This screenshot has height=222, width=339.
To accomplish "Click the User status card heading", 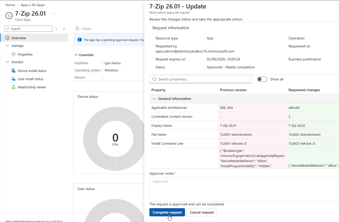I will 86,189.
